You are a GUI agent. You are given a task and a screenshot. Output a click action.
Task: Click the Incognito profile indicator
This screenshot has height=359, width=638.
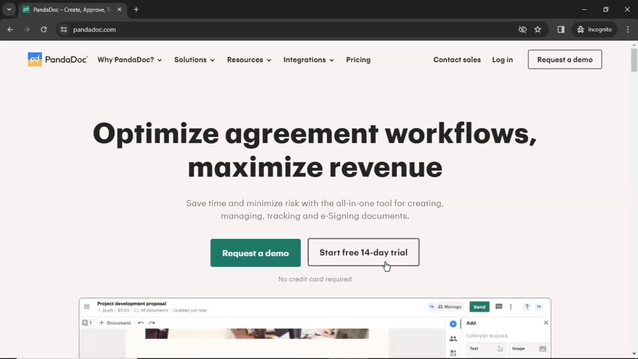(x=594, y=30)
